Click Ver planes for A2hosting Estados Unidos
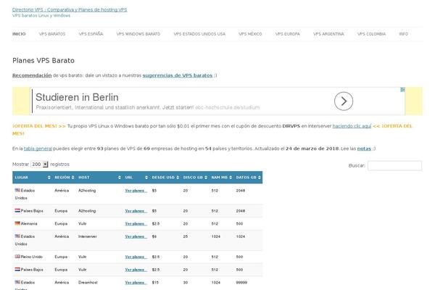The width and height of the screenshot is (435, 290). tap(136, 191)
